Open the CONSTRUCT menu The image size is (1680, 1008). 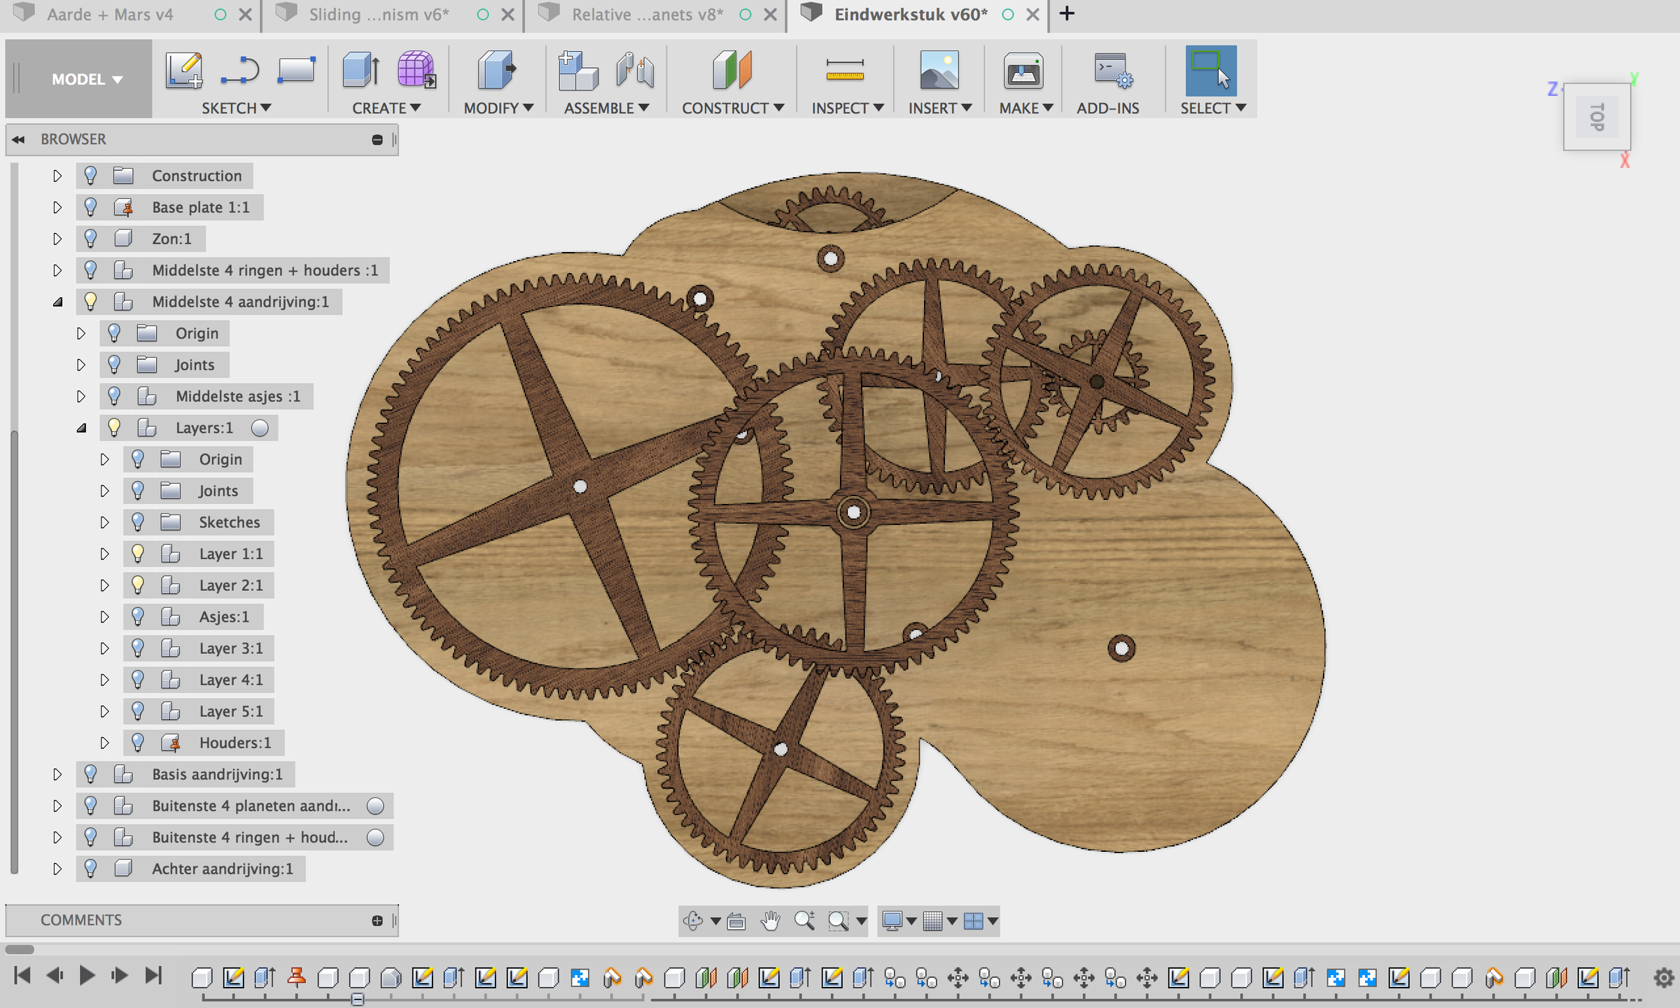(x=732, y=108)
